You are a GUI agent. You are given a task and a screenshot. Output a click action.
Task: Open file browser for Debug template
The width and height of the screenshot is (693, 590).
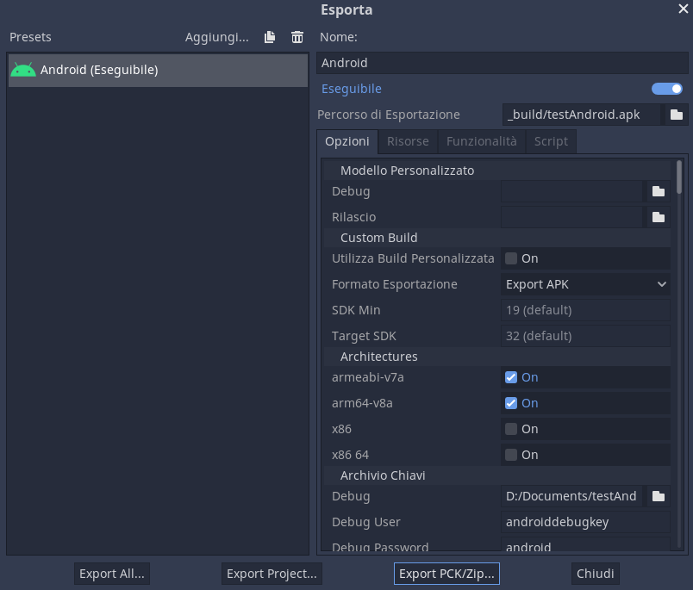coord(658,191)
